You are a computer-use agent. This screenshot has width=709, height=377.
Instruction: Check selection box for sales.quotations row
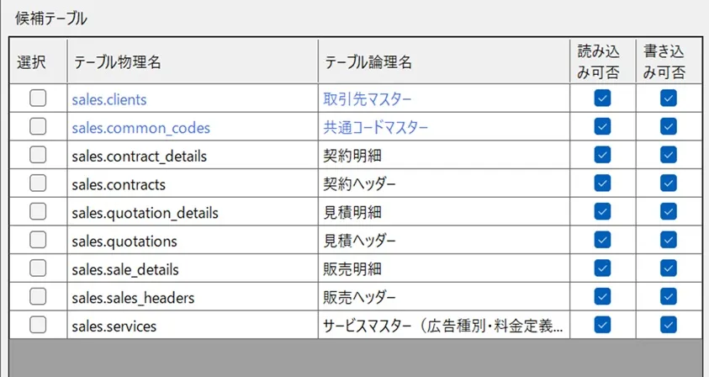click(38, 240)
